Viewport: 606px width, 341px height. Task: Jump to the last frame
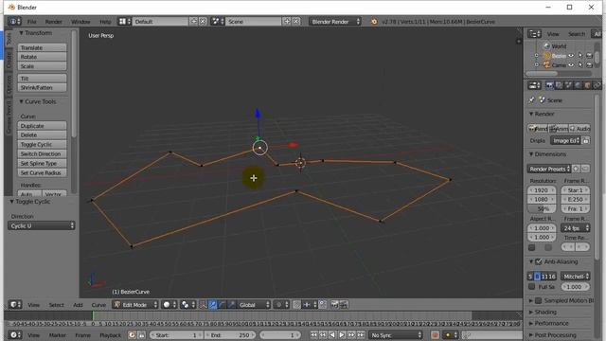point(361,334)
